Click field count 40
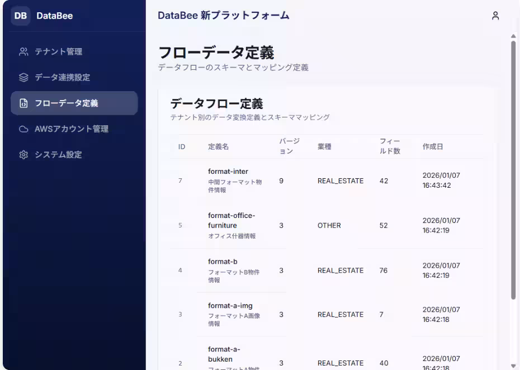 coord(384,363)
